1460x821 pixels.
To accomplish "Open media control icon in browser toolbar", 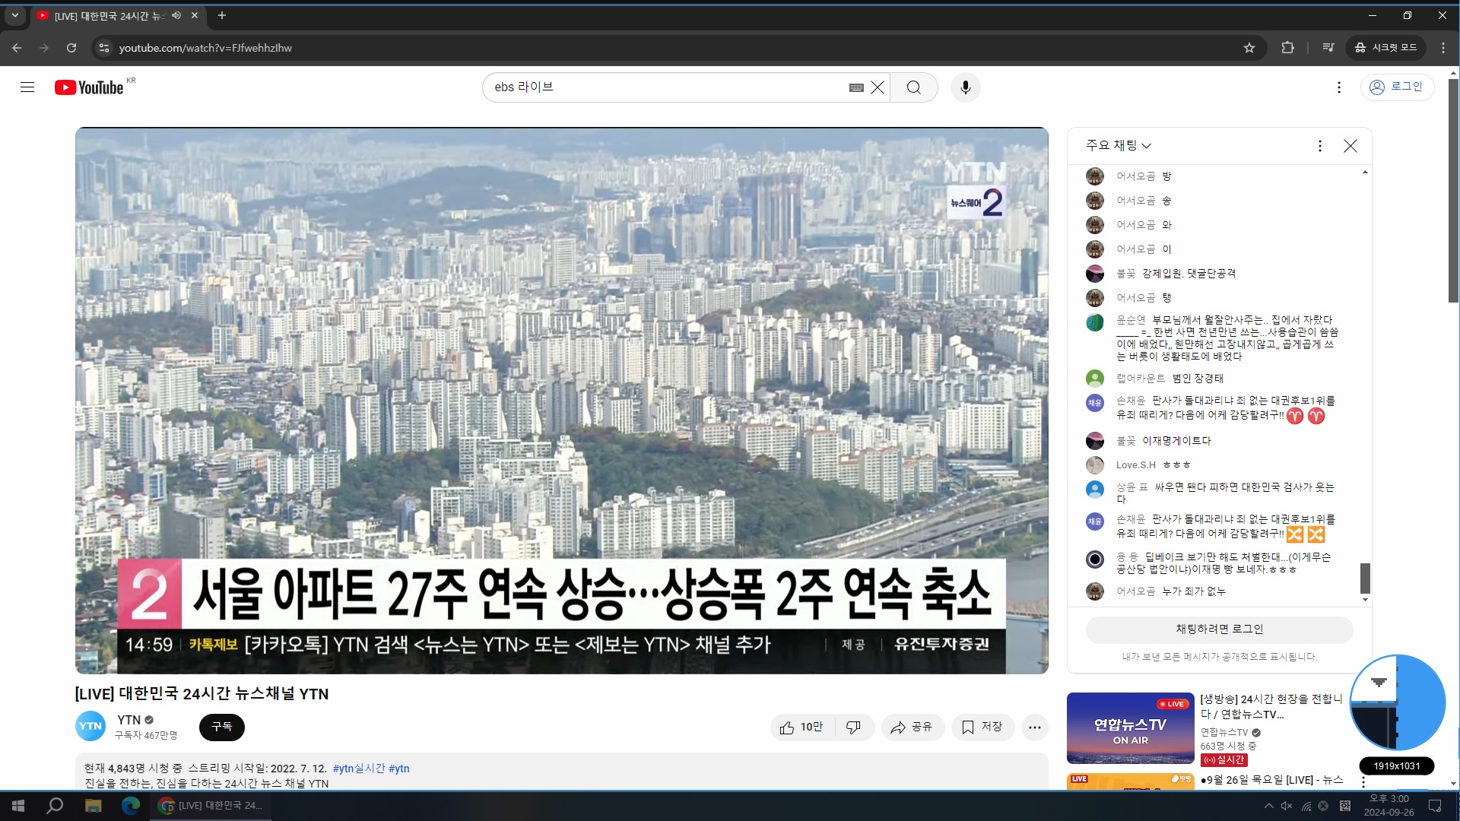I will click(1328, 48).
